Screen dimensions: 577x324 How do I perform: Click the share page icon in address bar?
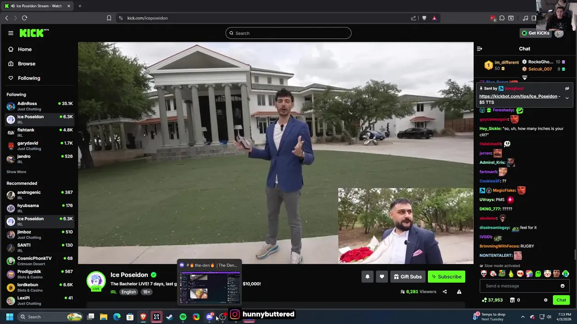pos(413,18)
